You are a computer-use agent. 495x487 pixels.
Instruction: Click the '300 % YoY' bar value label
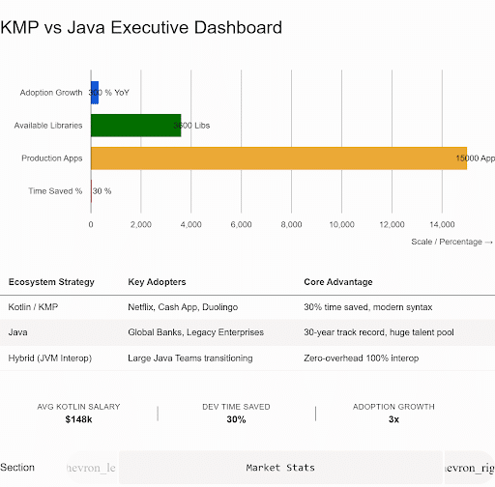(x=109, y=93)
